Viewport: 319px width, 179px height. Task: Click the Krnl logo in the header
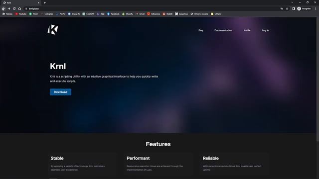coord(53,30)
